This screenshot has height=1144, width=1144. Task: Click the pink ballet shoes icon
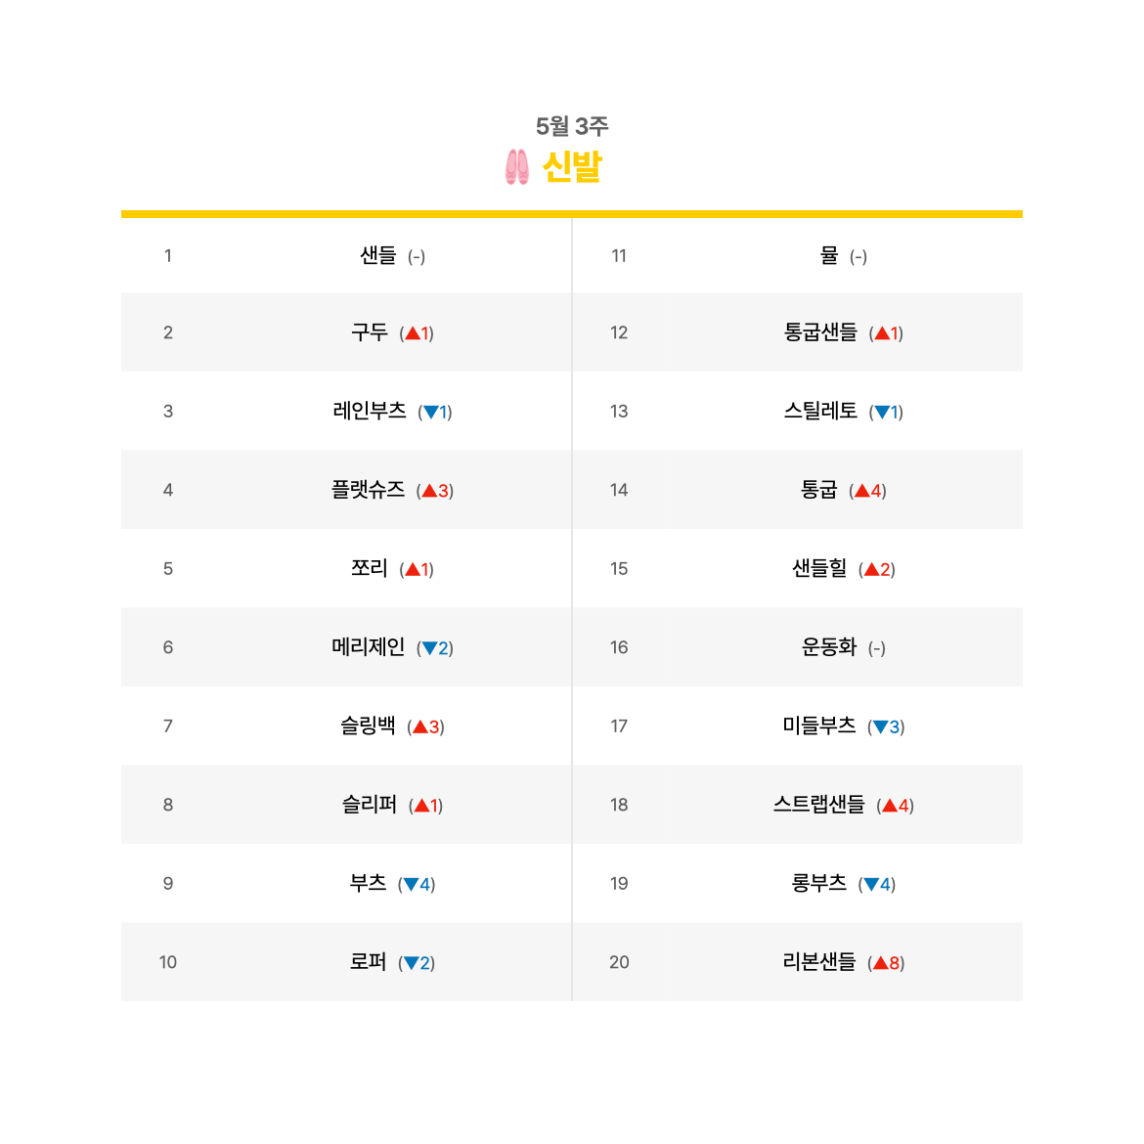pyautogui.click(x=517, y=167)
